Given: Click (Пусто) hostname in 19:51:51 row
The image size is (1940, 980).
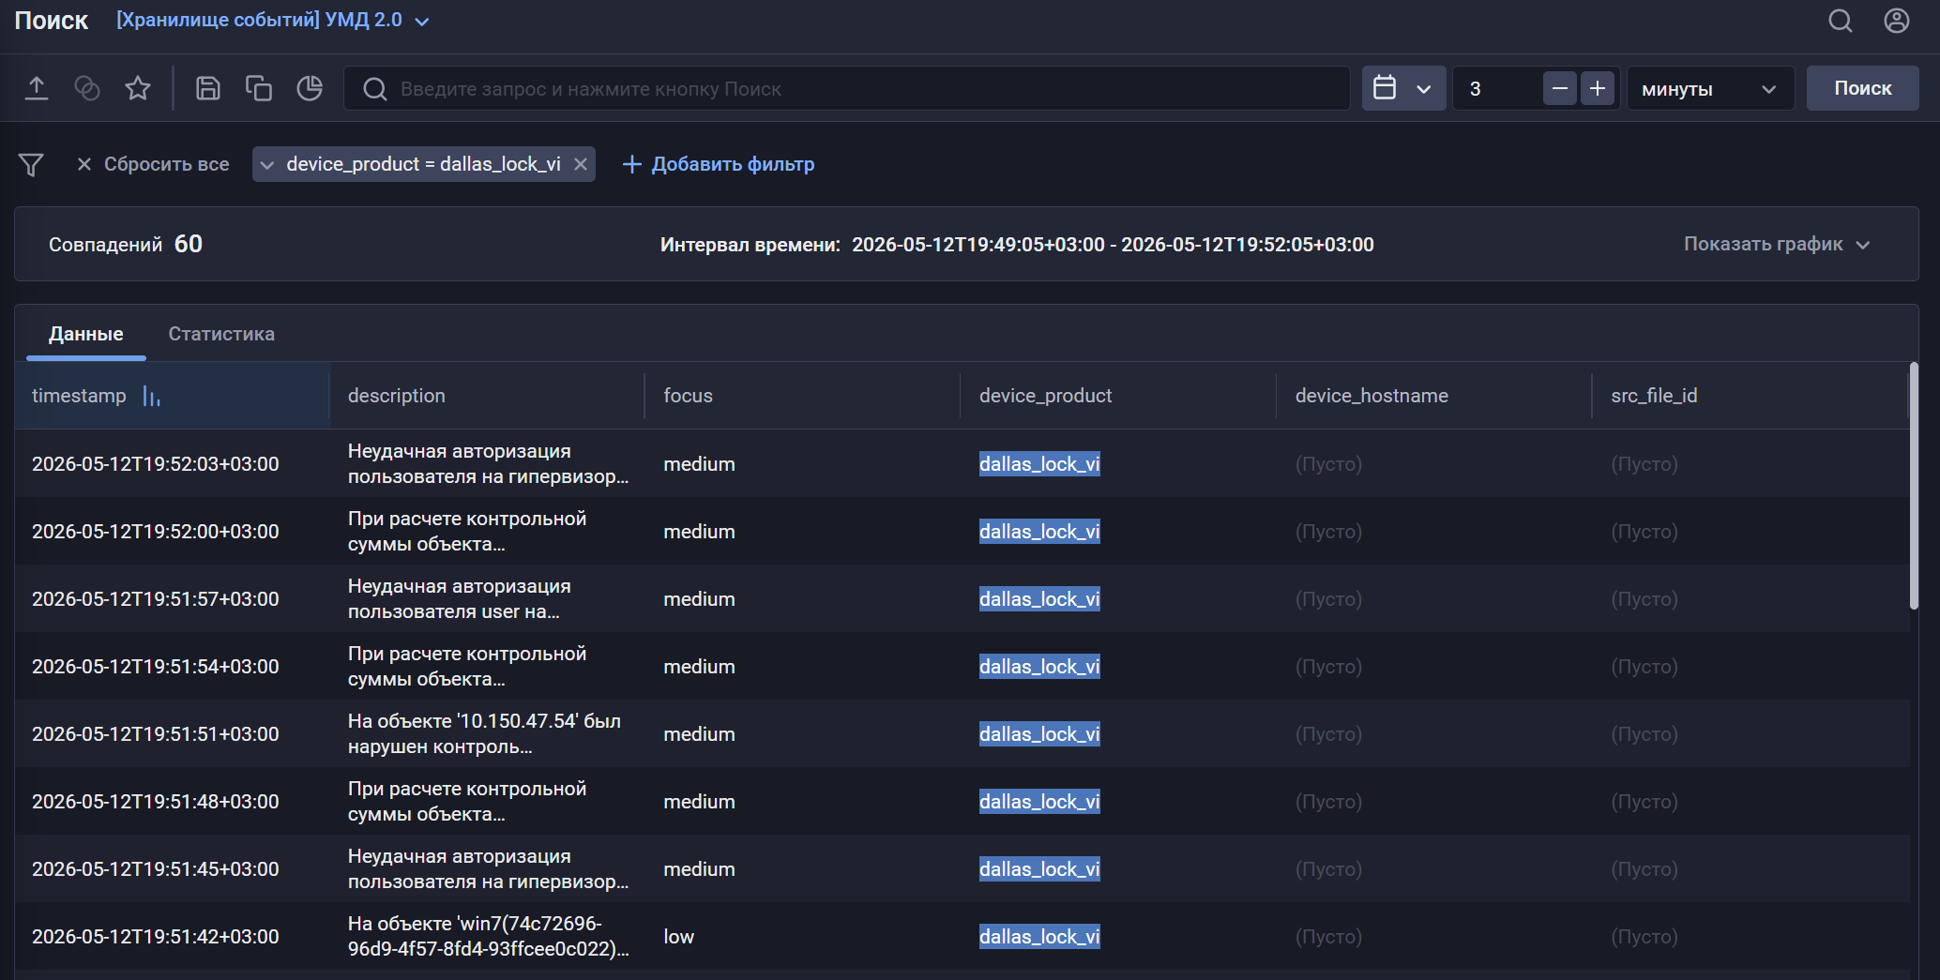Looking at the screenshot, I should 1328,734.
